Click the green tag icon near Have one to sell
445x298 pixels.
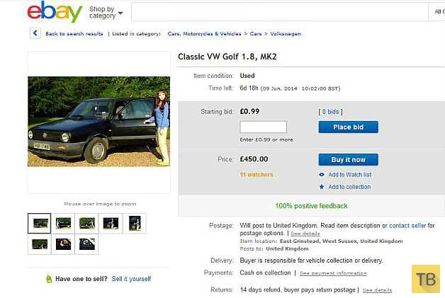49,279
